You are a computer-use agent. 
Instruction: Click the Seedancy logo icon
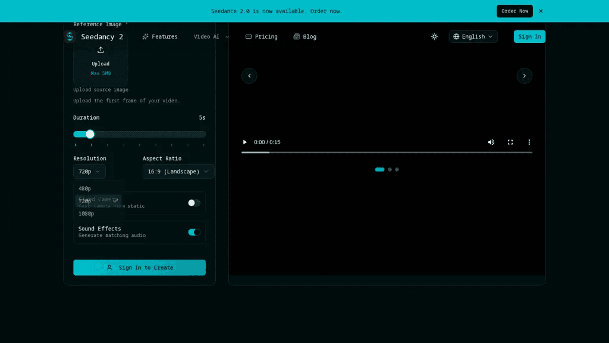(x=70, y=36)
